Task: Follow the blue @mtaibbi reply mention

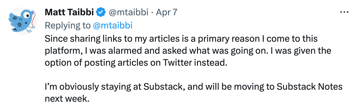Action: [113, 25]
